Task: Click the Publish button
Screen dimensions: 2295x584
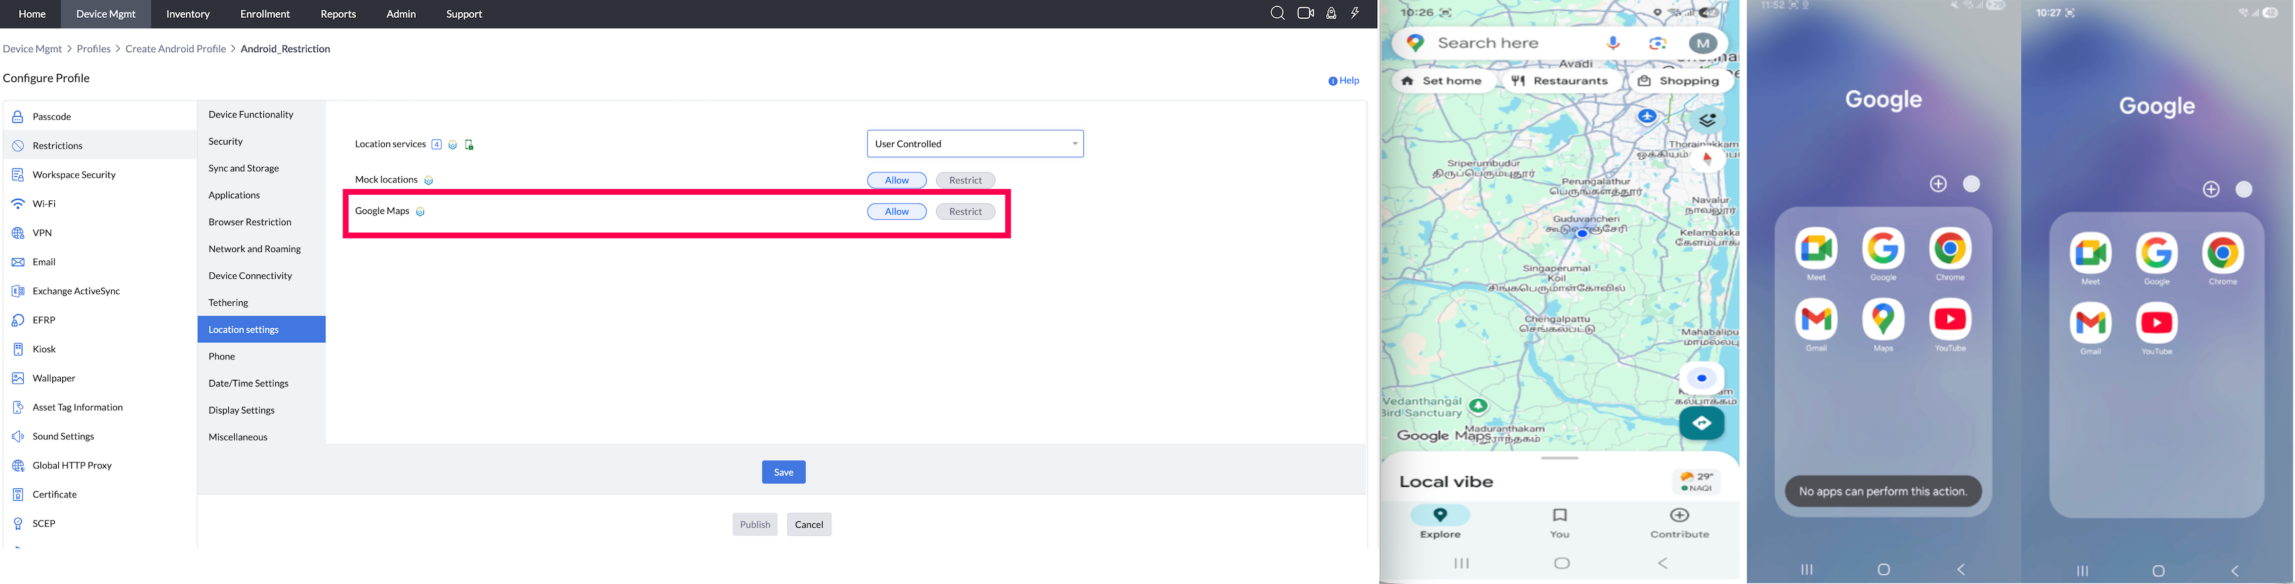Action: [755, 525]
